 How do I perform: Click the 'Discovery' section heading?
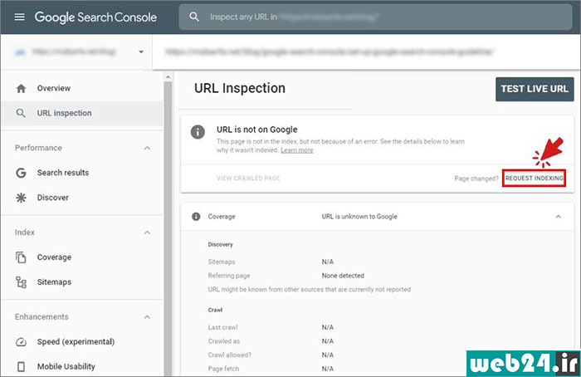[221, 245]
